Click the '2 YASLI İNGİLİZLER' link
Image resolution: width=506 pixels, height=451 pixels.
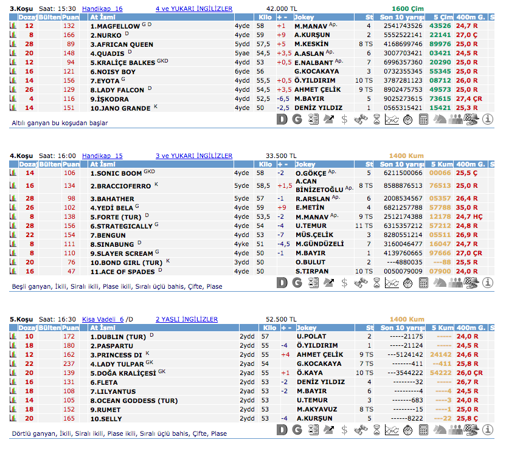187,319
